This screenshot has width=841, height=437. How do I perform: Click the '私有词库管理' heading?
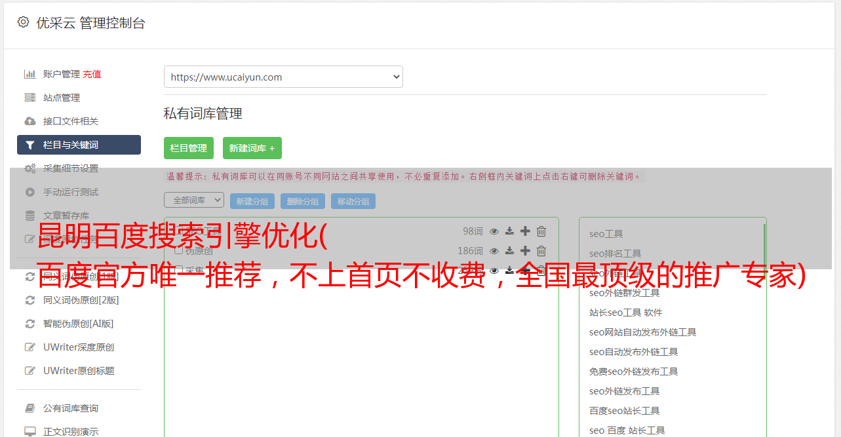click(203, 113)
